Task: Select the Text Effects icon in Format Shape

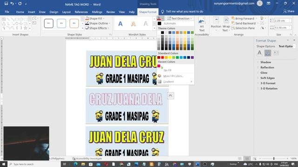Action: pyautogui.click(x=268, y=53)
